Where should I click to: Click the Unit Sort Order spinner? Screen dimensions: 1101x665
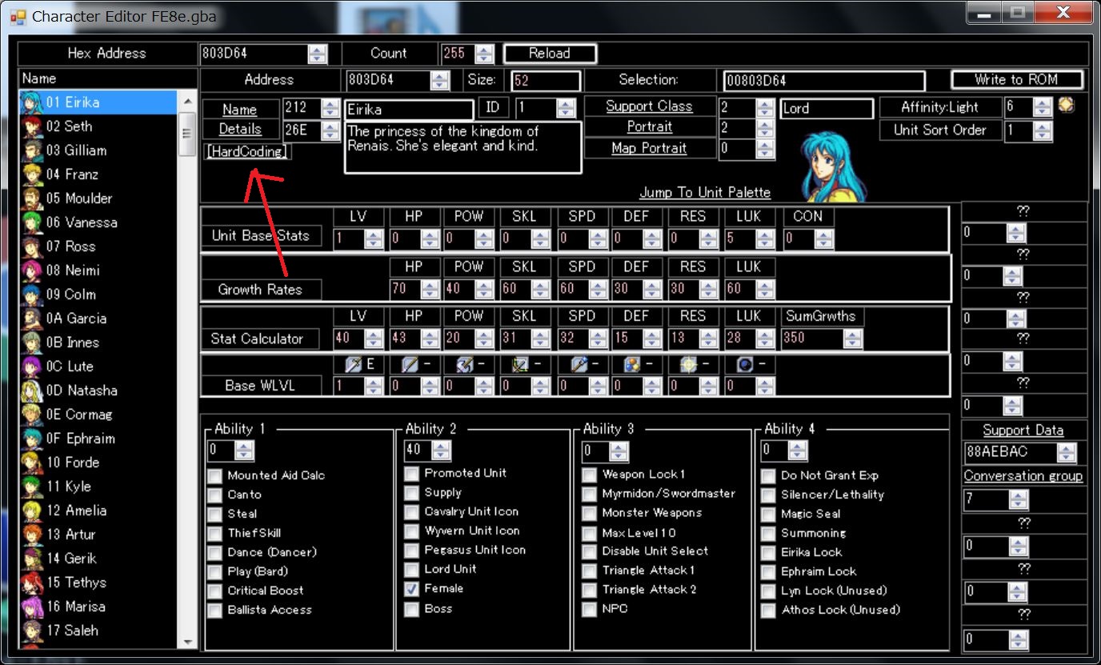tap(1043, 131)
